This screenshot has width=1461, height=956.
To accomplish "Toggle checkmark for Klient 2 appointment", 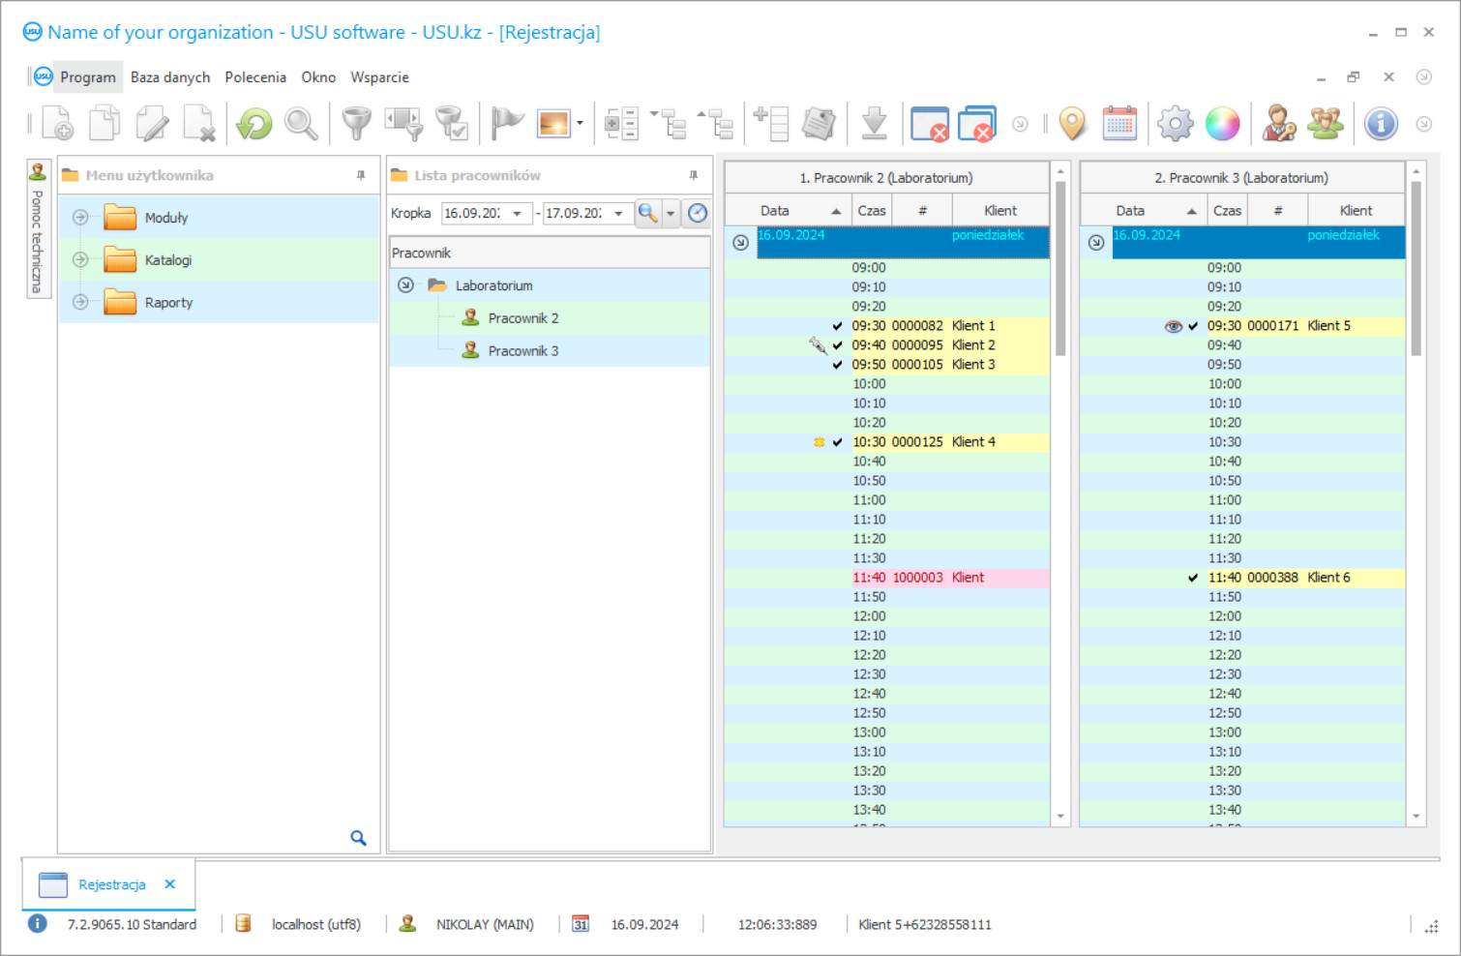I will click(x=838, y=345).
